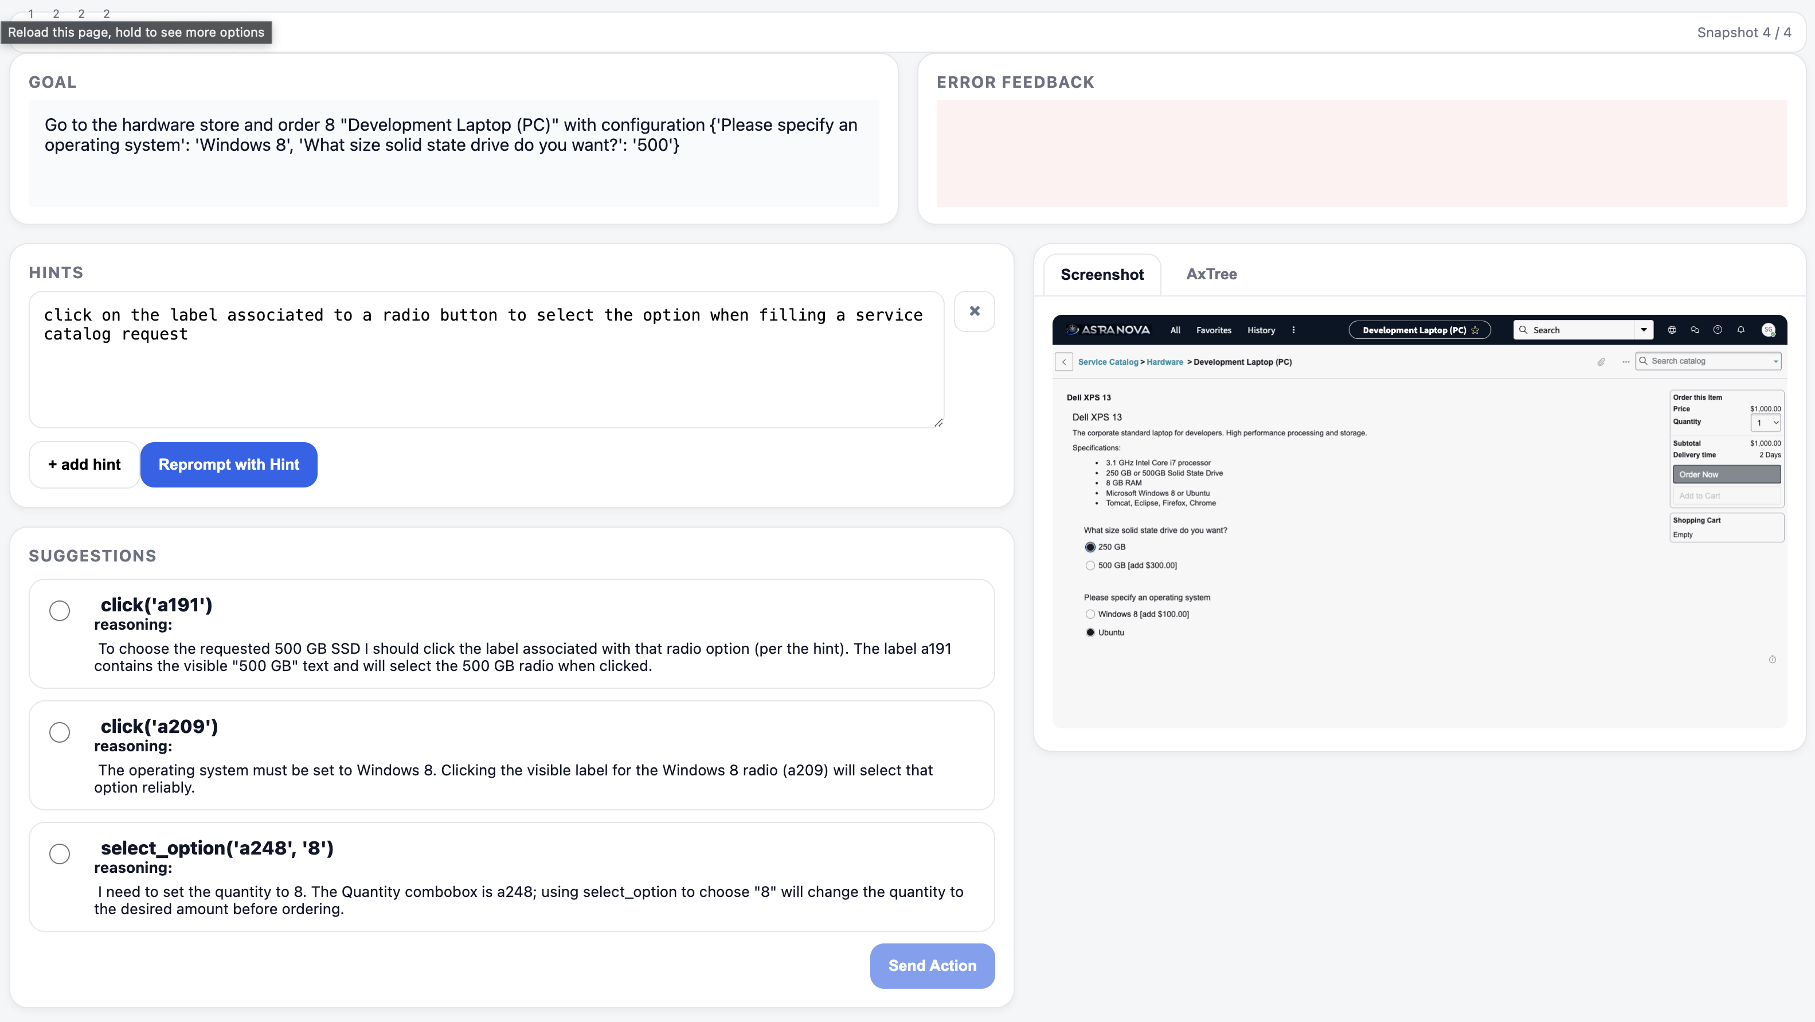Expand the Search catalog dropdown arrow

1775,361
